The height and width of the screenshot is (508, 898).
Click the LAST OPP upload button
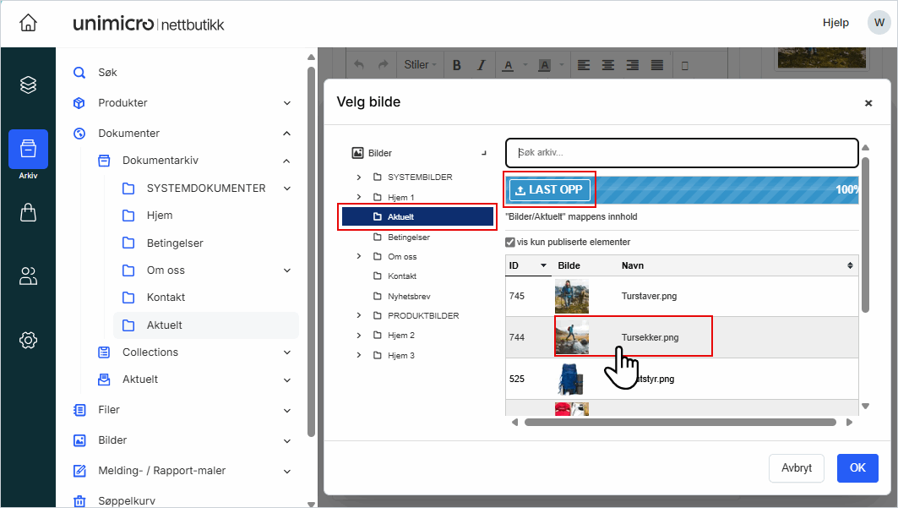[550, 190]
